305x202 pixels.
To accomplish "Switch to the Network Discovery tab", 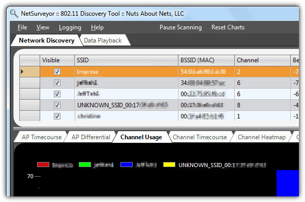I will coord(47,41).
